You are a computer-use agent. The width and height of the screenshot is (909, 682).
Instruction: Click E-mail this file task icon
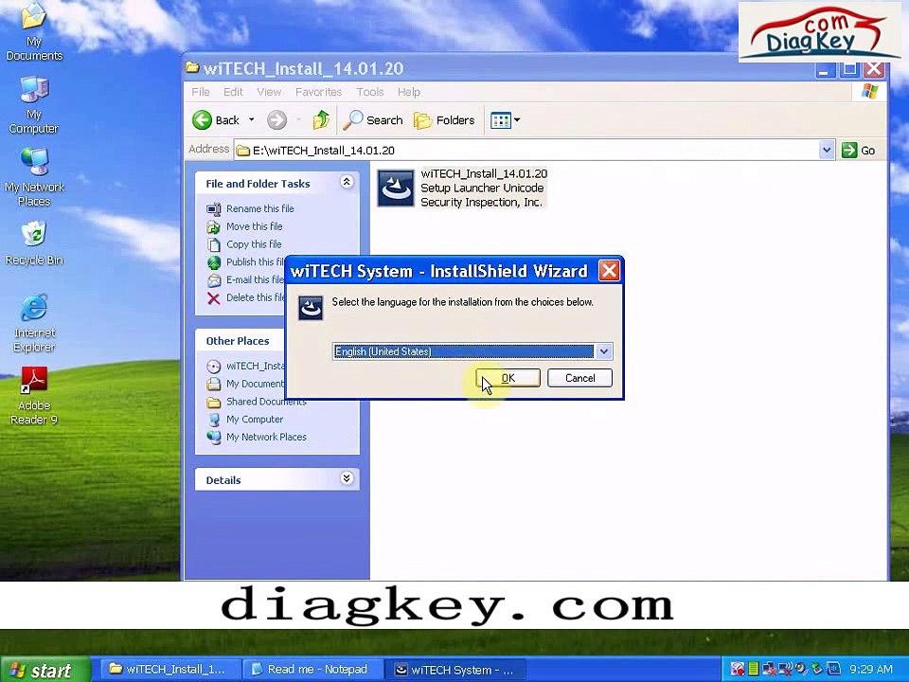tap(214, 280)
